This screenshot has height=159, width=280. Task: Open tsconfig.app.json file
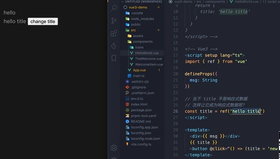pyautogui.click(x=144, y=127)
